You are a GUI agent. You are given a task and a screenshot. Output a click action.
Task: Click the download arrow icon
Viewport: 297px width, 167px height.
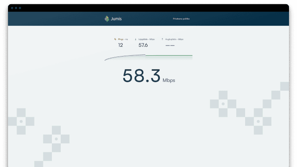135,39
